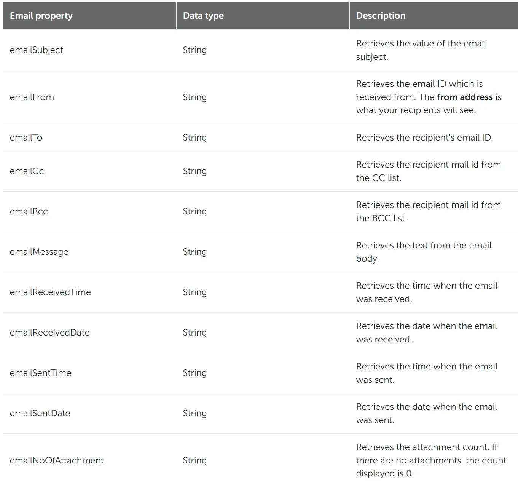Select the emailNoOfAttachment property name

pyautogui.click(x=57, y=460)
